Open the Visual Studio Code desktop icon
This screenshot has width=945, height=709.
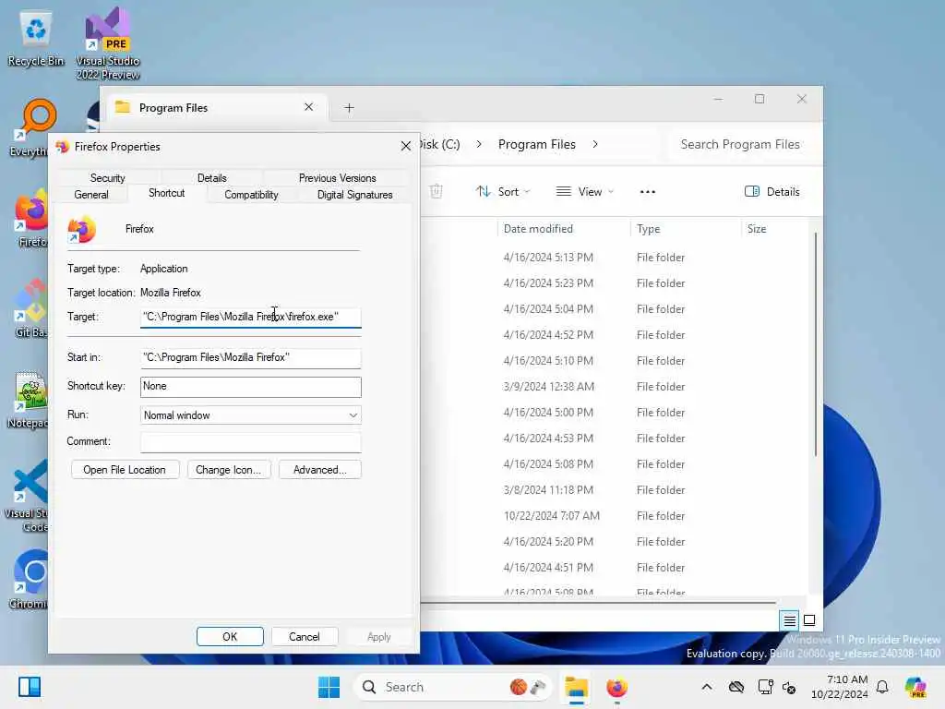(x=27, y=496)
